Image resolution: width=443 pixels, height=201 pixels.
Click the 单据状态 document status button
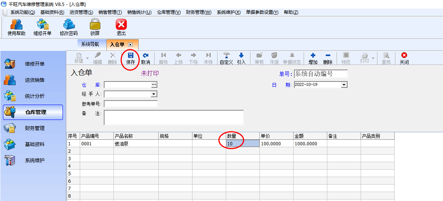(292, 59)
